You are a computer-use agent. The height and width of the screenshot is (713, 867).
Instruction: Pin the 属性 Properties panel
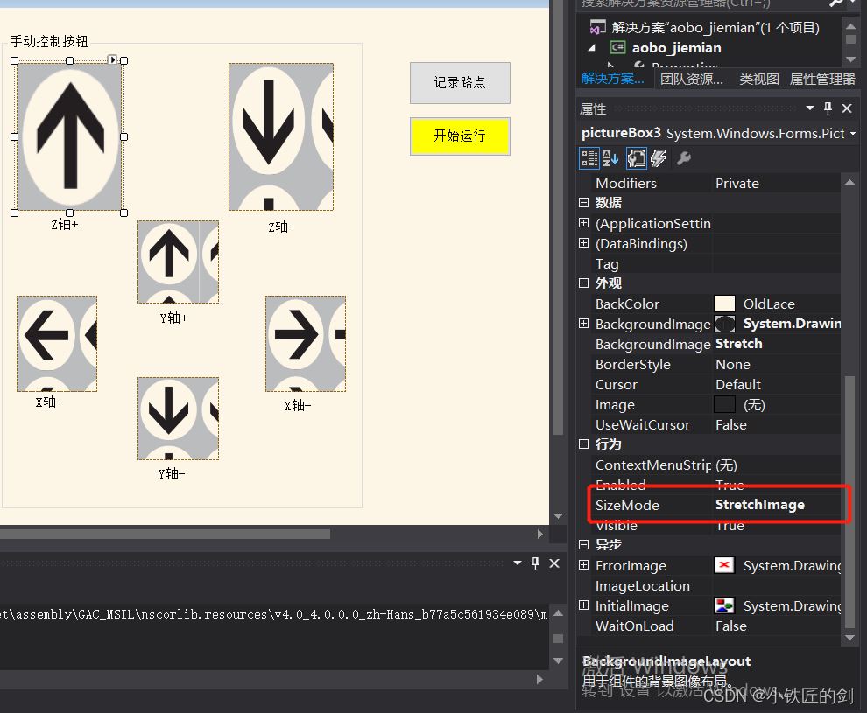point(828,108)
